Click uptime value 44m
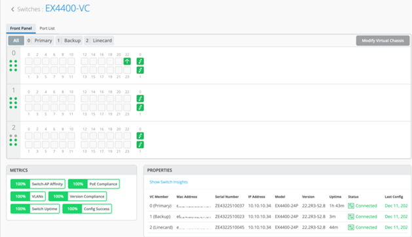The height and width of the screenshot is (237, 412). (x=333, y=227)
